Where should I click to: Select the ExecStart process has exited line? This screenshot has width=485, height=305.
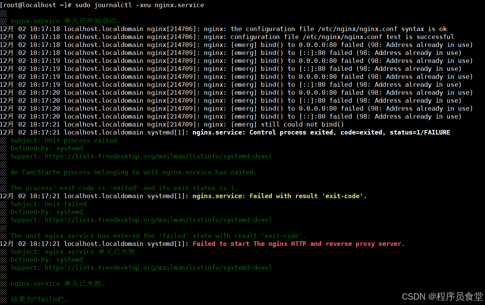click(x=133, y=172)
